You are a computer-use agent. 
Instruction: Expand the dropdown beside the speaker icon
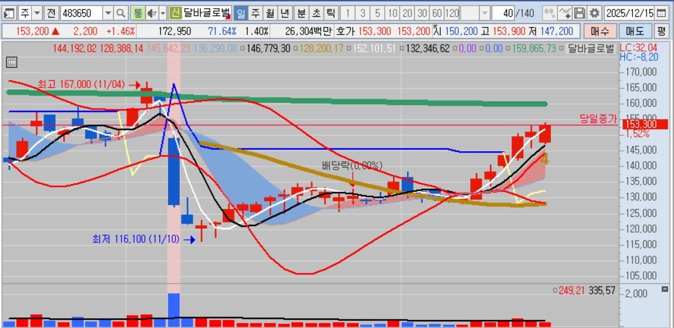coord(163,13)
